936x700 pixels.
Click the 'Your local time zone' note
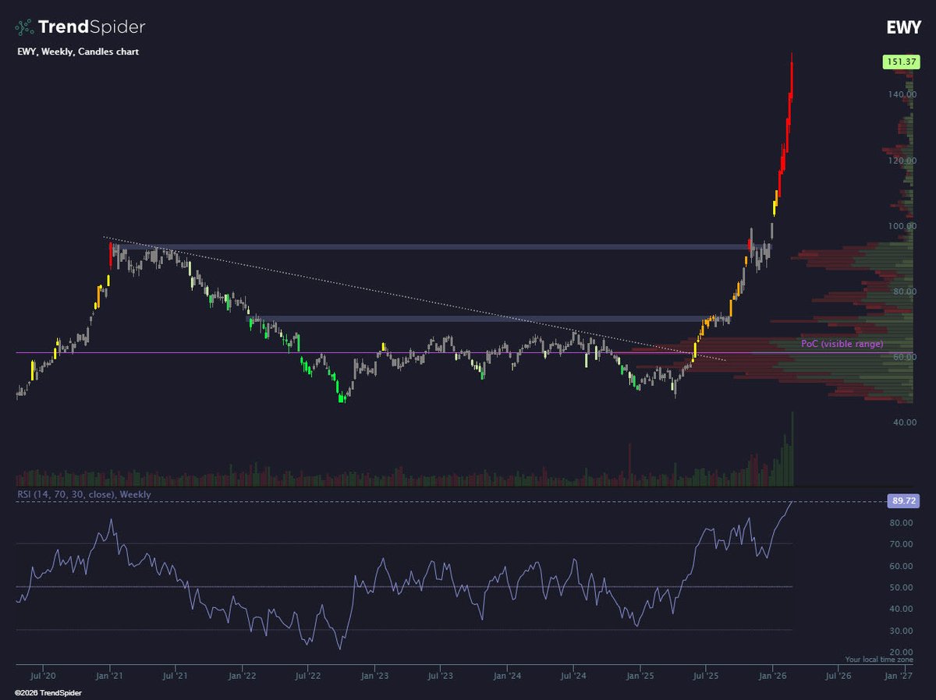coord(879,659)
